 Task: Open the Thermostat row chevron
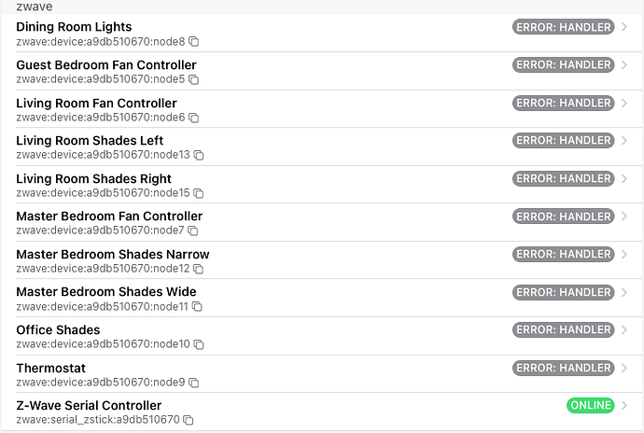pos(624,368)
